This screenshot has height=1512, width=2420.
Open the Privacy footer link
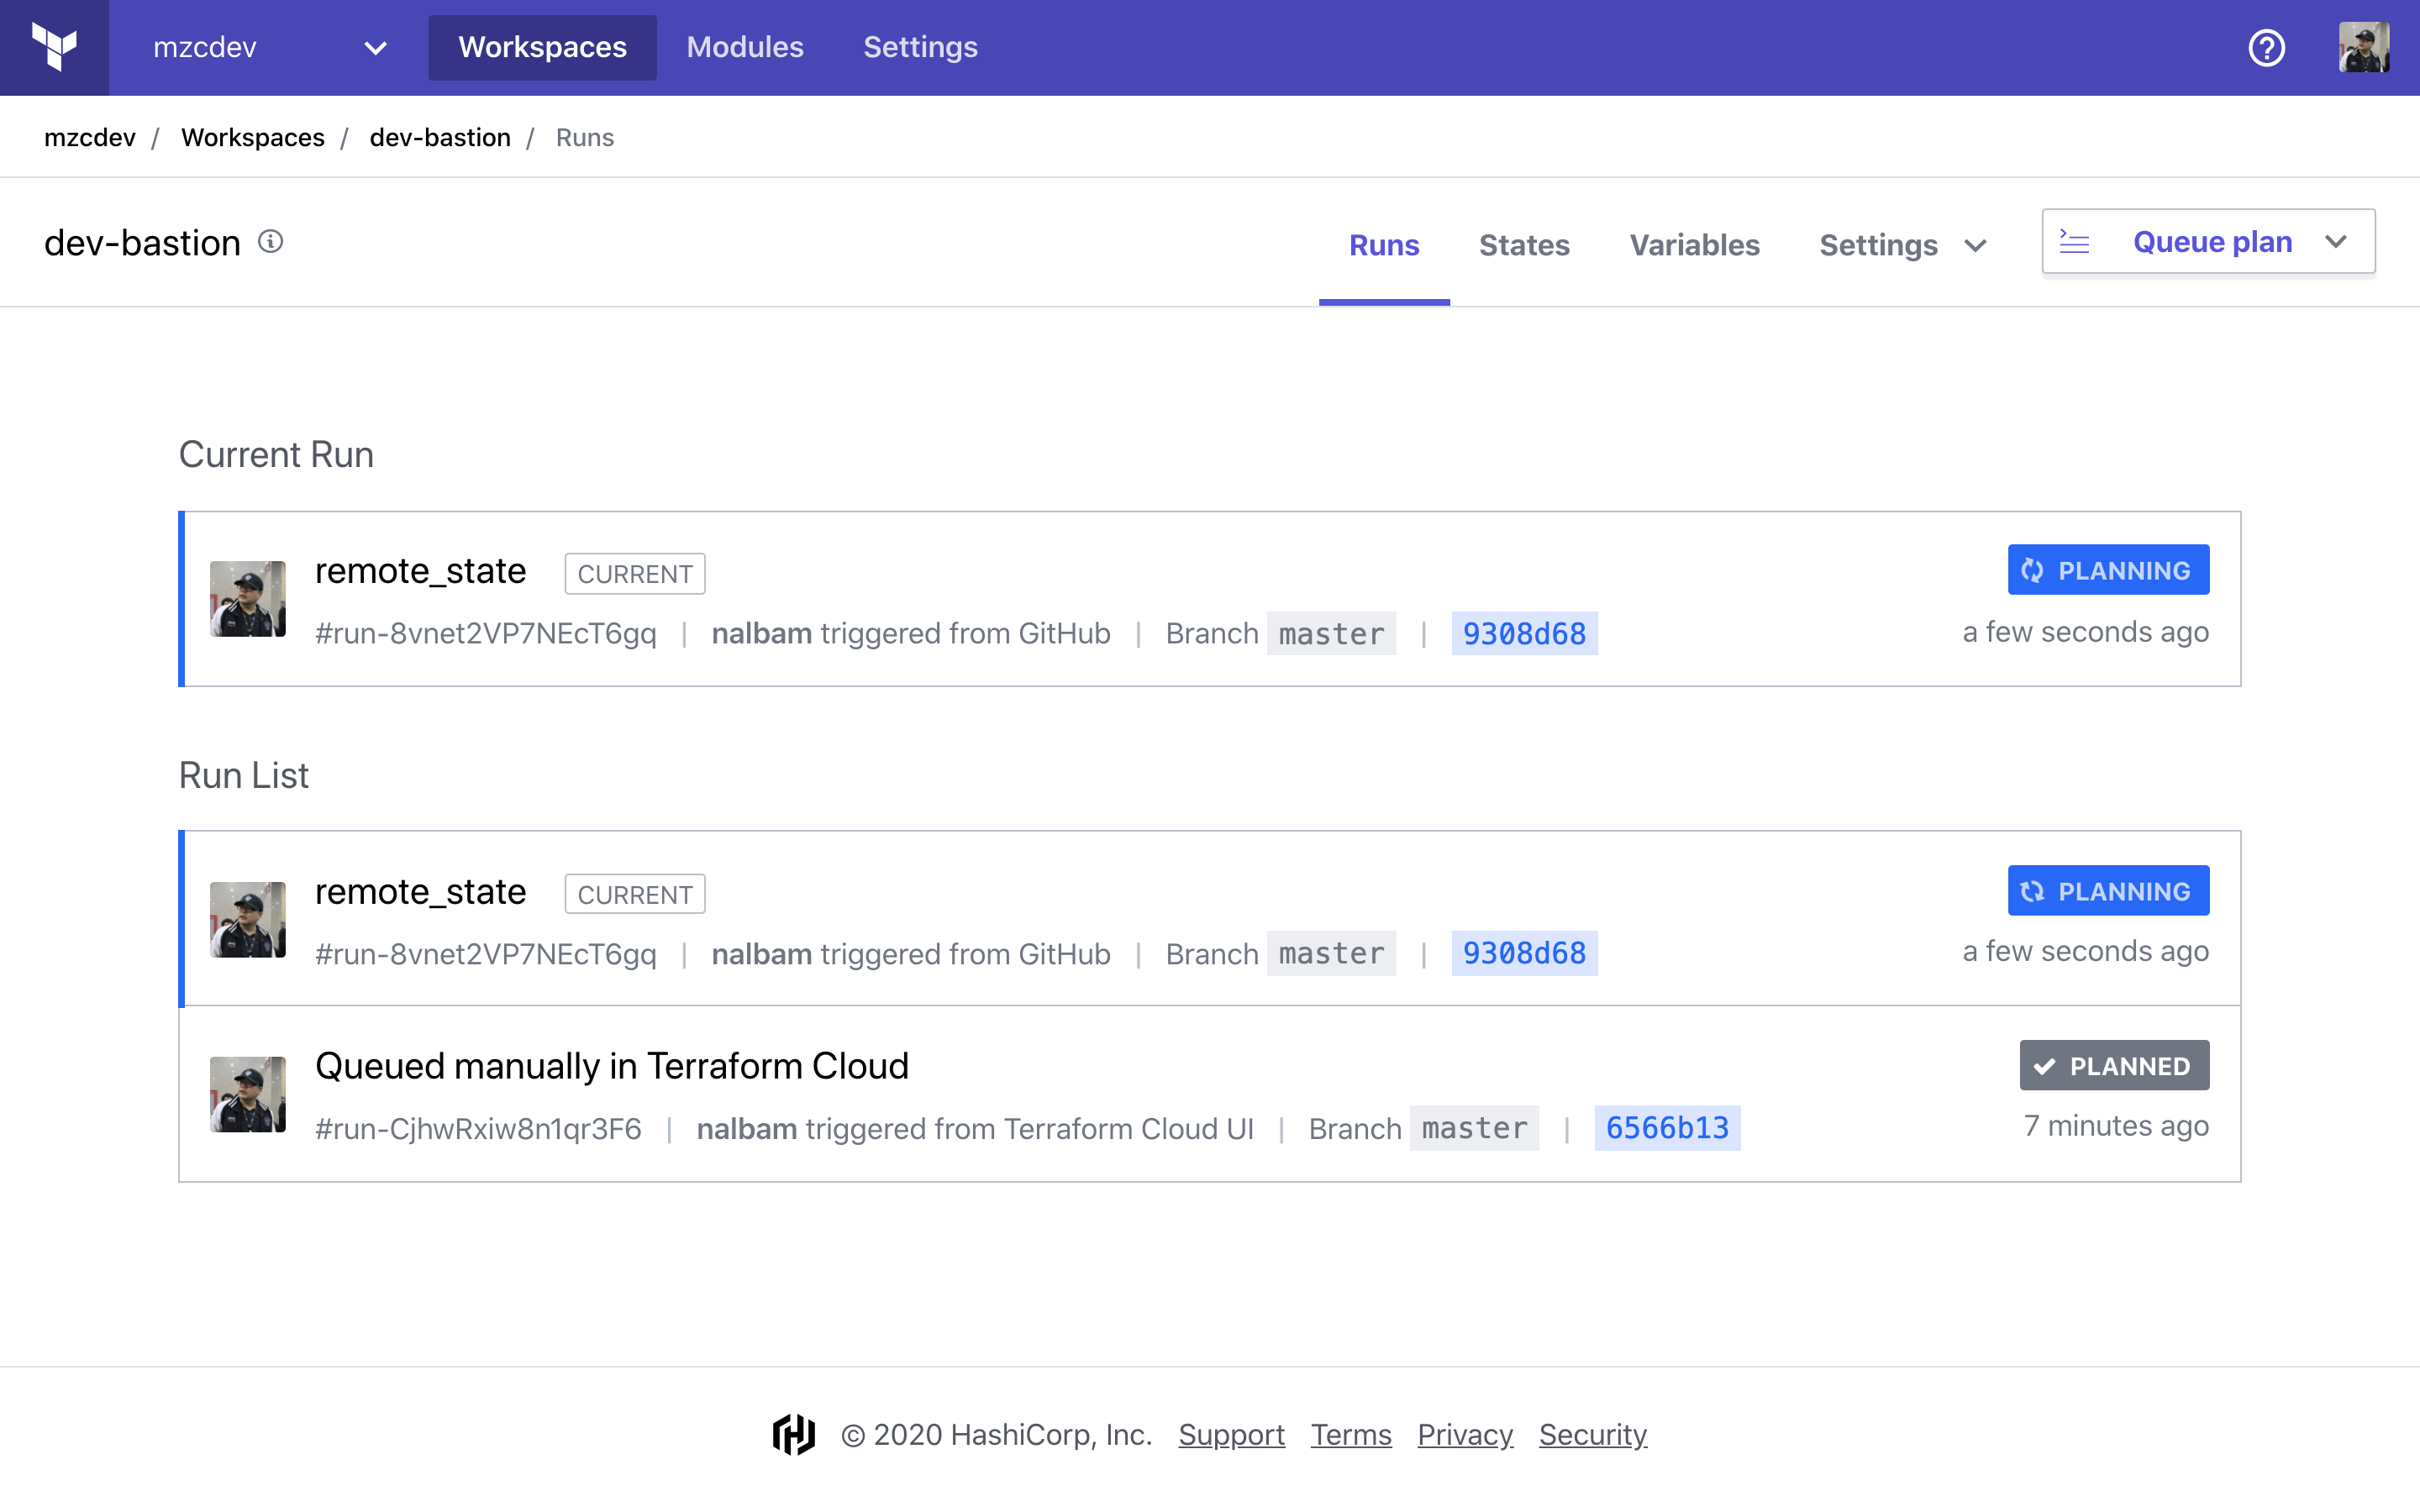[x=1465, y=1435]
